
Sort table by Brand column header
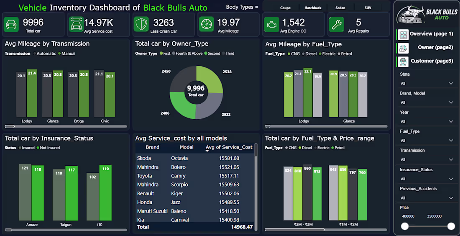pyautogui.click(x=153, y=147)
